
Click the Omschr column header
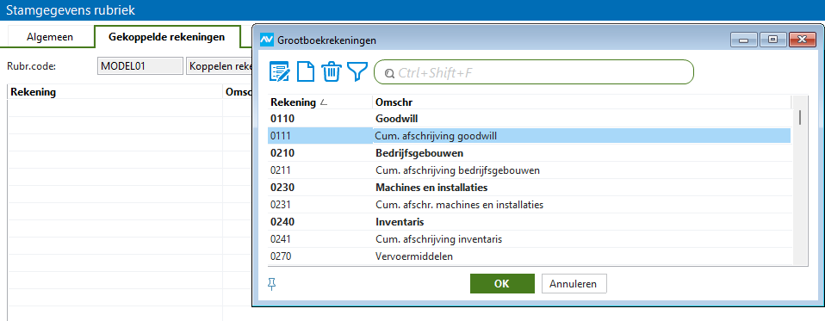tap(581, 102)
